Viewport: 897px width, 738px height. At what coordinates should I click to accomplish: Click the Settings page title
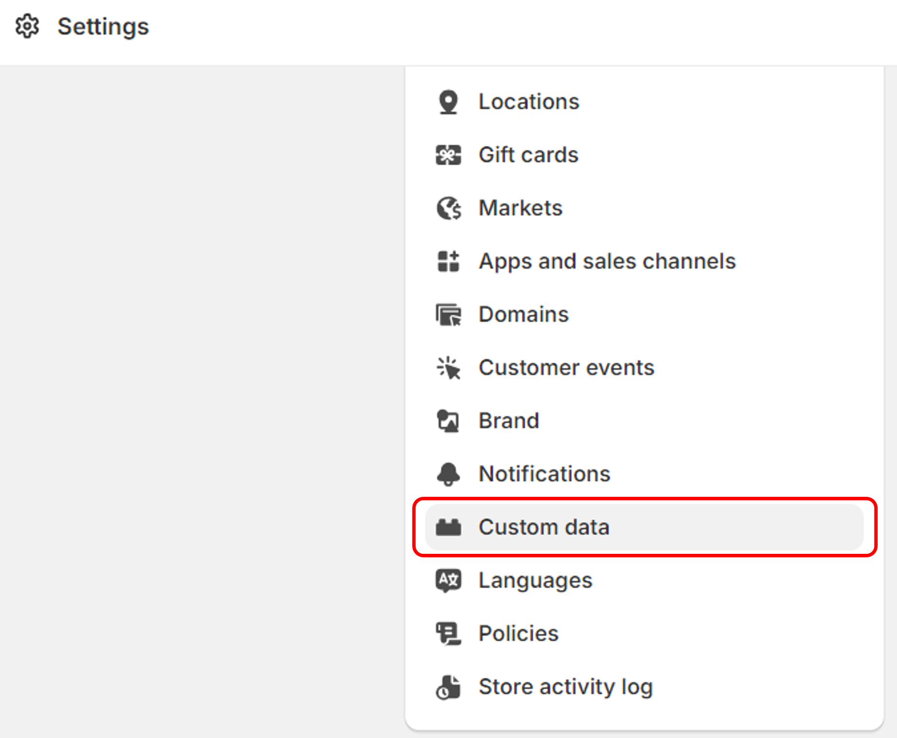[x=103, y=27]
